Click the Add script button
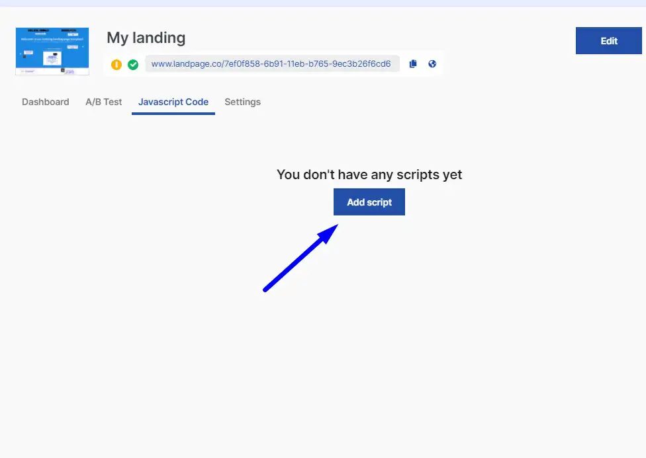Viewport: 646px width, 458px height. click(x=369, y=202)
